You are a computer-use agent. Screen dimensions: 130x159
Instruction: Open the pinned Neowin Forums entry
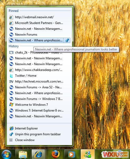[x=40, y=35]
